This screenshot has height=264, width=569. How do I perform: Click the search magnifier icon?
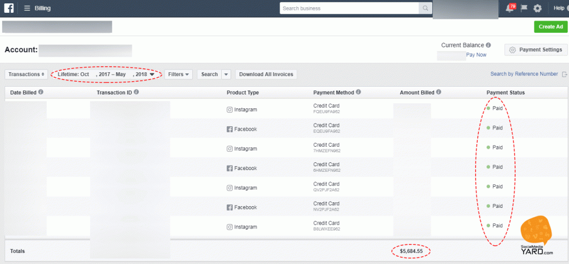pyautogui.click(x=426, y=8)
